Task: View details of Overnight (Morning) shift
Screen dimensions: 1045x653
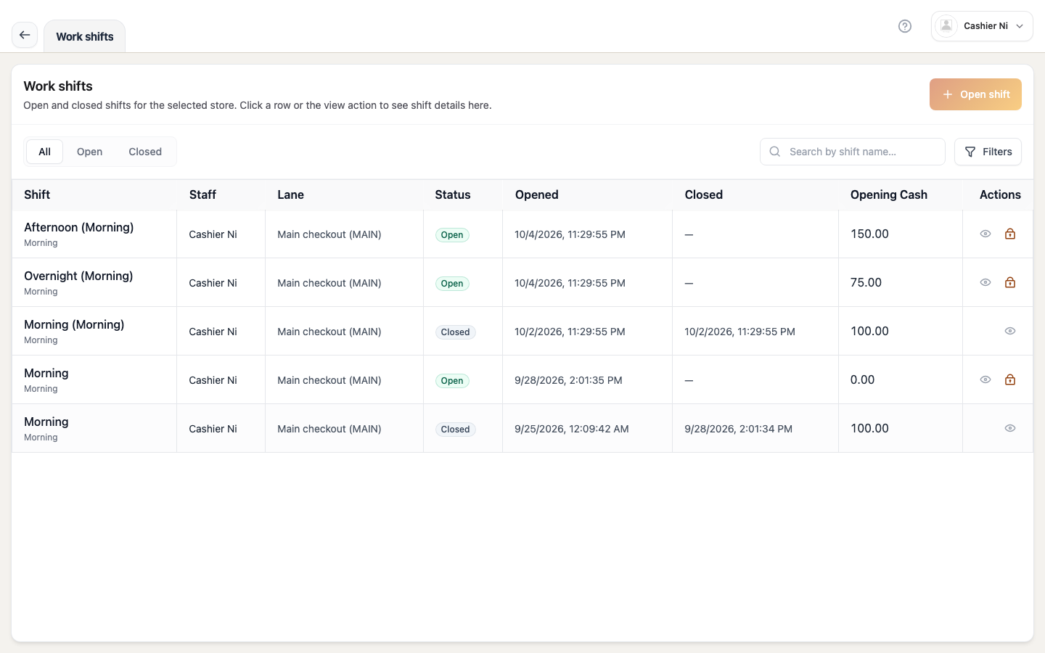Action: (985, 282)
